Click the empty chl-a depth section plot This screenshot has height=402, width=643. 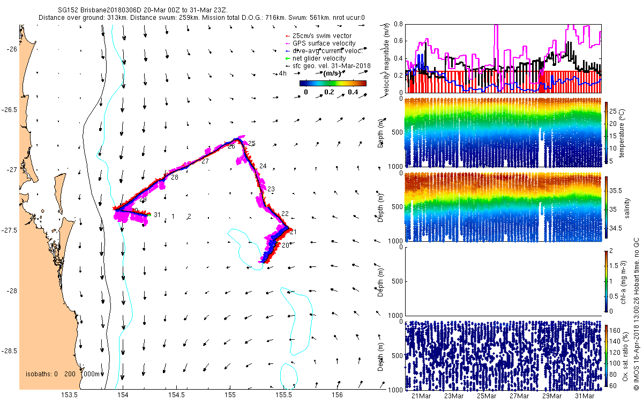point(504,281)
